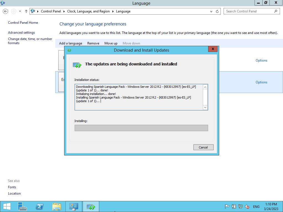This screenshot has height=212, width=283.
Task: Open the Fonts link under See also
Action: point(12,187)
